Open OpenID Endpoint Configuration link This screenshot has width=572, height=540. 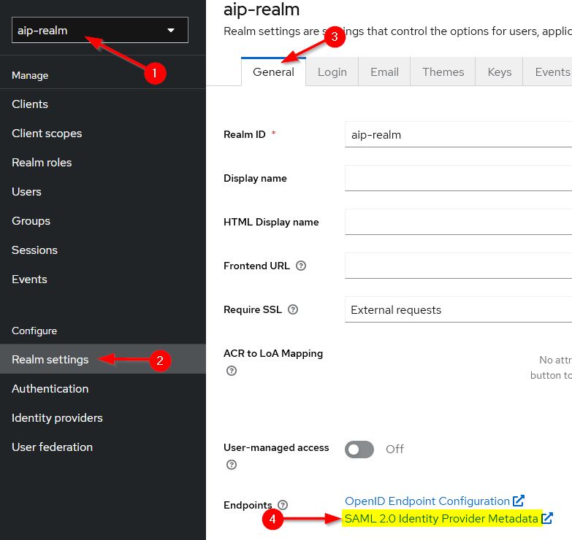[x=427, y=501]
